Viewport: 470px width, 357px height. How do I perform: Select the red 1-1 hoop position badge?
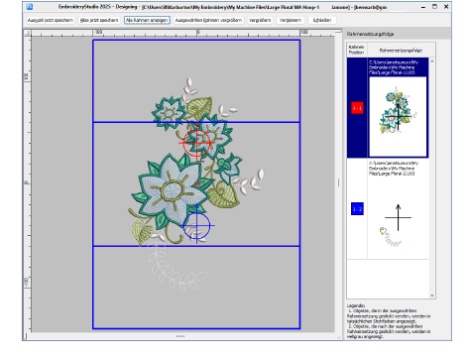357,108
